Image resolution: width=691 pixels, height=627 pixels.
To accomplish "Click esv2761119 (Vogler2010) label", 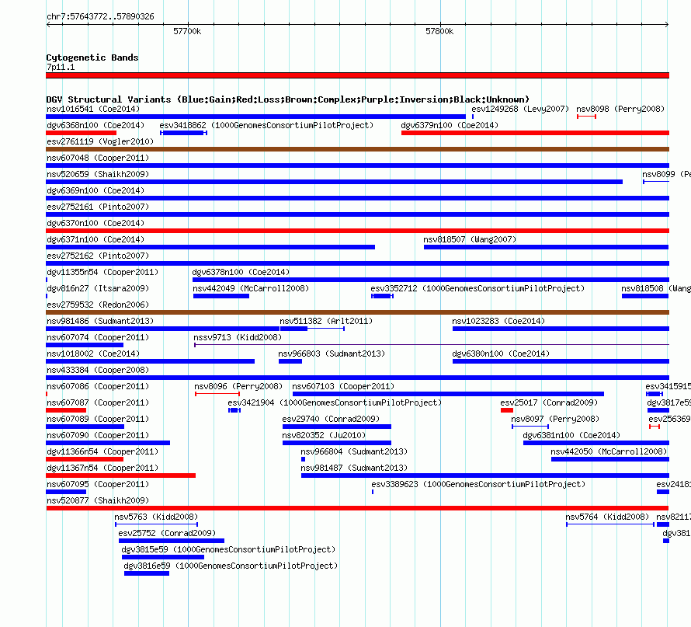I will coord(100,141).
